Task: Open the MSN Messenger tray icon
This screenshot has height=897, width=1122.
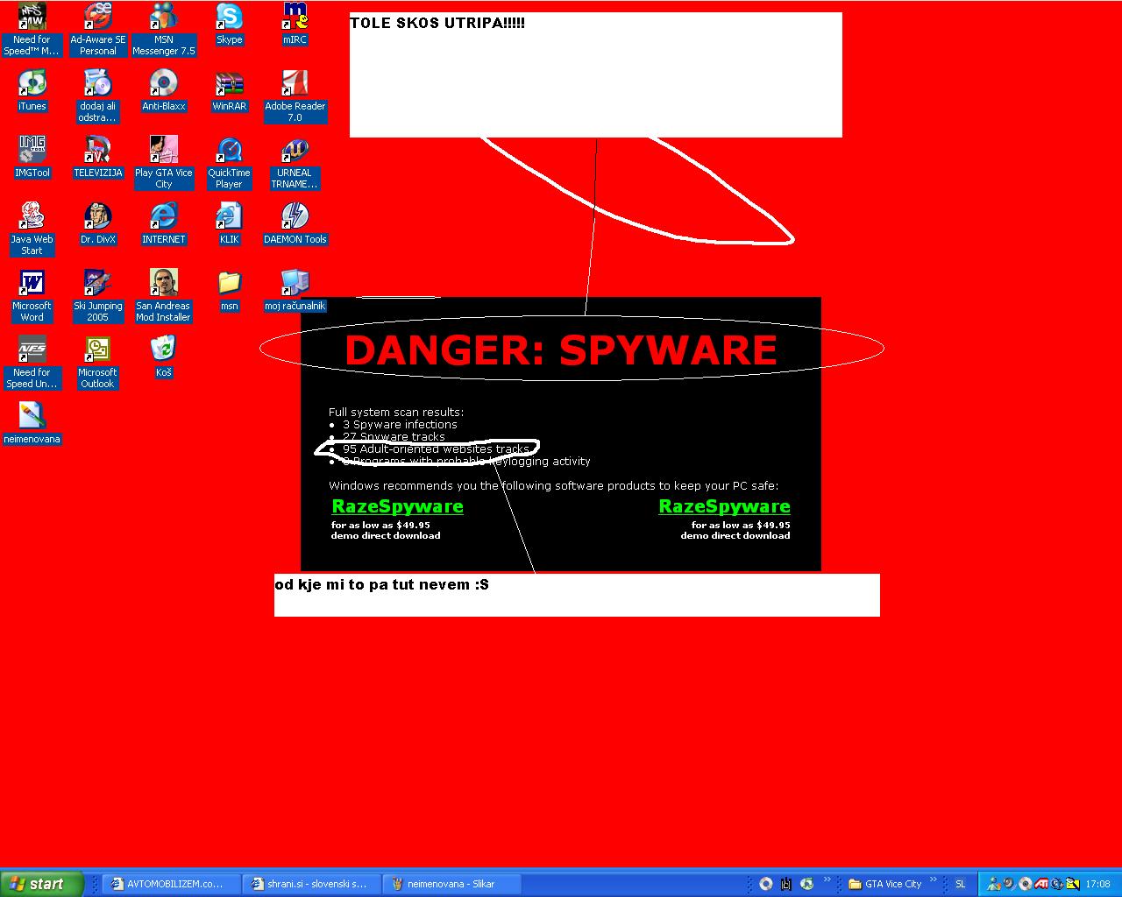Action: (994, 884)
